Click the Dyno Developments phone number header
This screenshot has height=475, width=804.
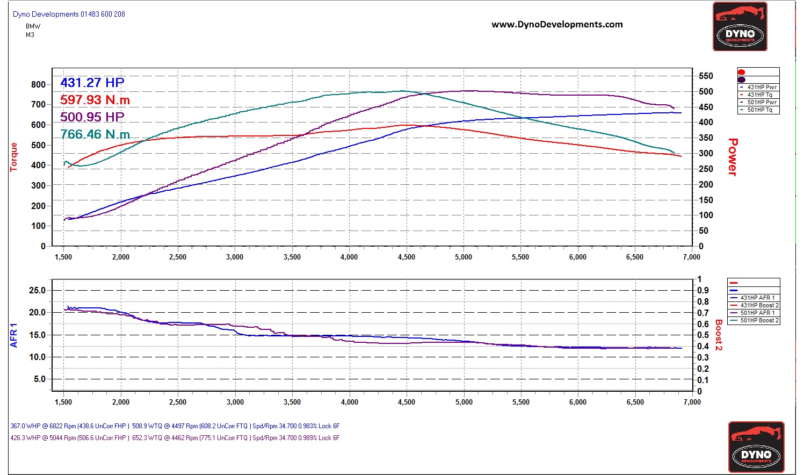click(69, 14)
